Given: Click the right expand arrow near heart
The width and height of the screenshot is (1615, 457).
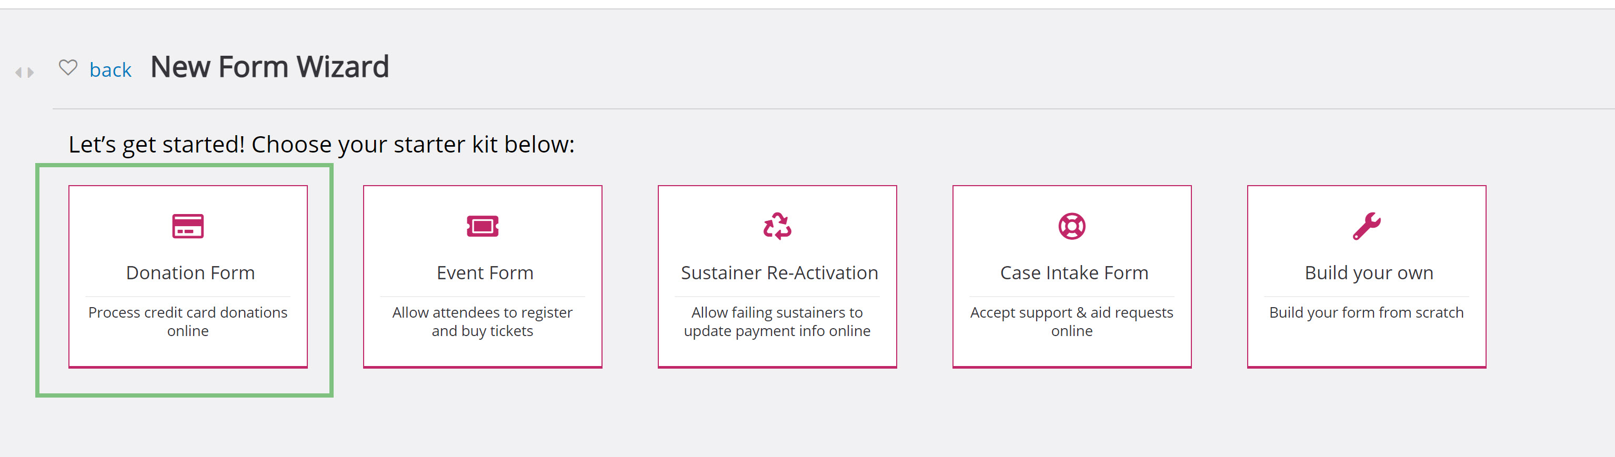Looking at the screenshot, I should pyautogui.click(x=30, y=73).
